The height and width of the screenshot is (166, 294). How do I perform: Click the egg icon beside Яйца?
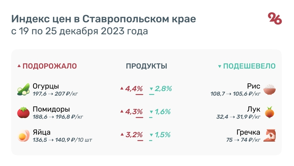coord(23,136)
